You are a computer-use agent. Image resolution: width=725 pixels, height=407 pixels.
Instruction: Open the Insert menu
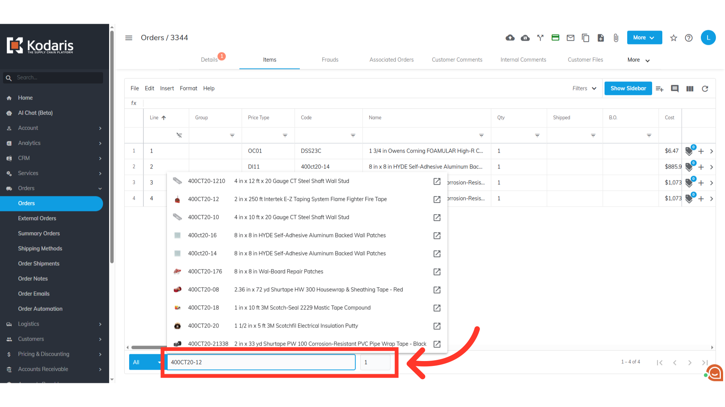167,89
